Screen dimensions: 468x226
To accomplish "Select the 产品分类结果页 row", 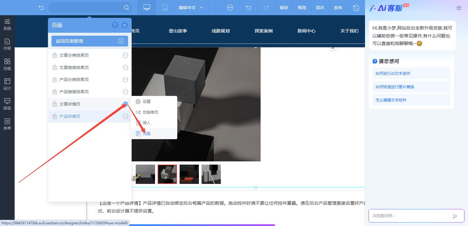I will pyautogui.click(x=90, y=80).
